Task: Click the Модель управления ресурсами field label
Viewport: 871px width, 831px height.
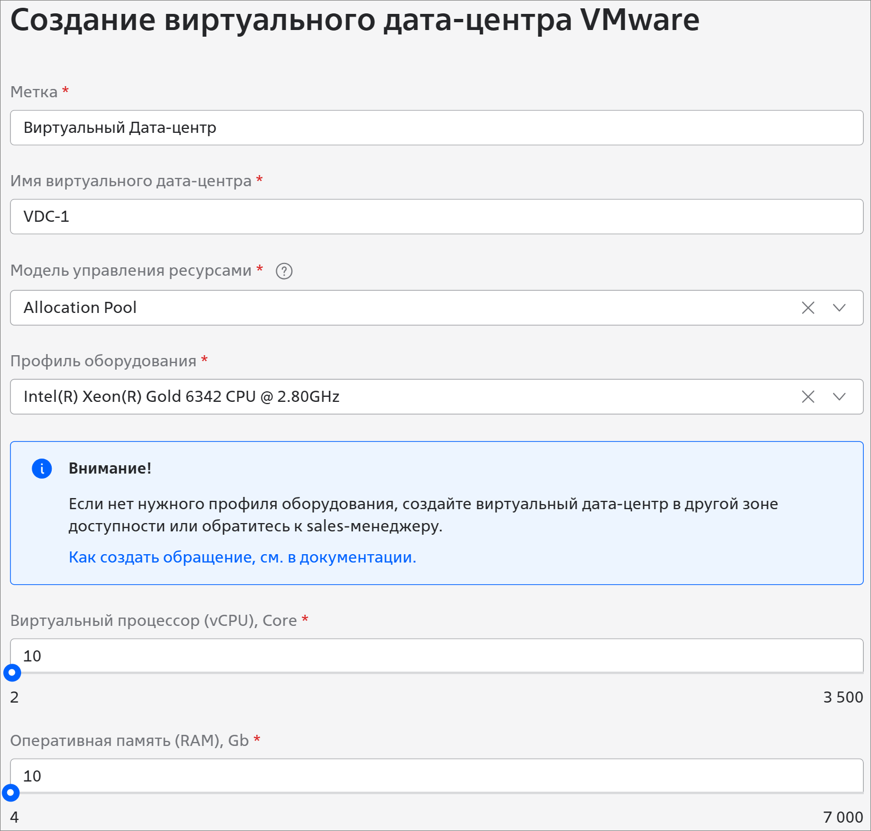Action: coord(131,271)
